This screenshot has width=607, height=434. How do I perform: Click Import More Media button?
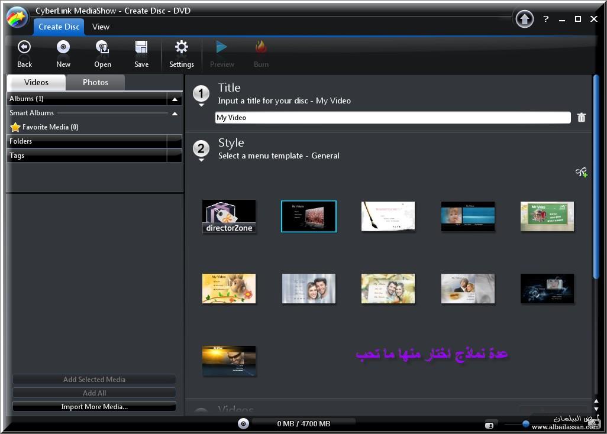pyautogui.click(x=94, y=407)
